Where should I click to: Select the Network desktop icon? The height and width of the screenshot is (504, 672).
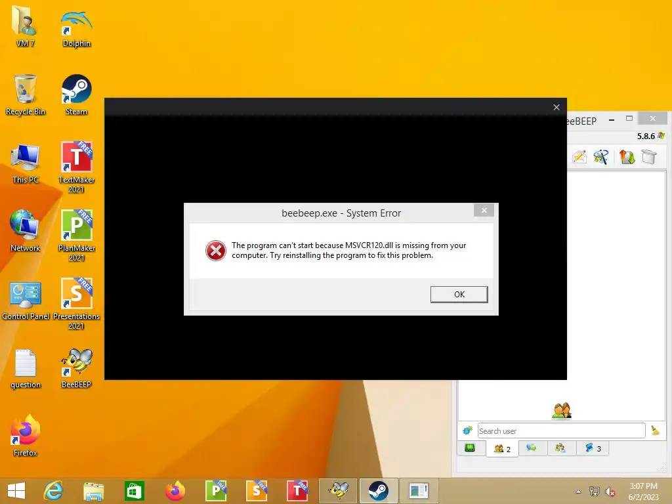point(26,231)
